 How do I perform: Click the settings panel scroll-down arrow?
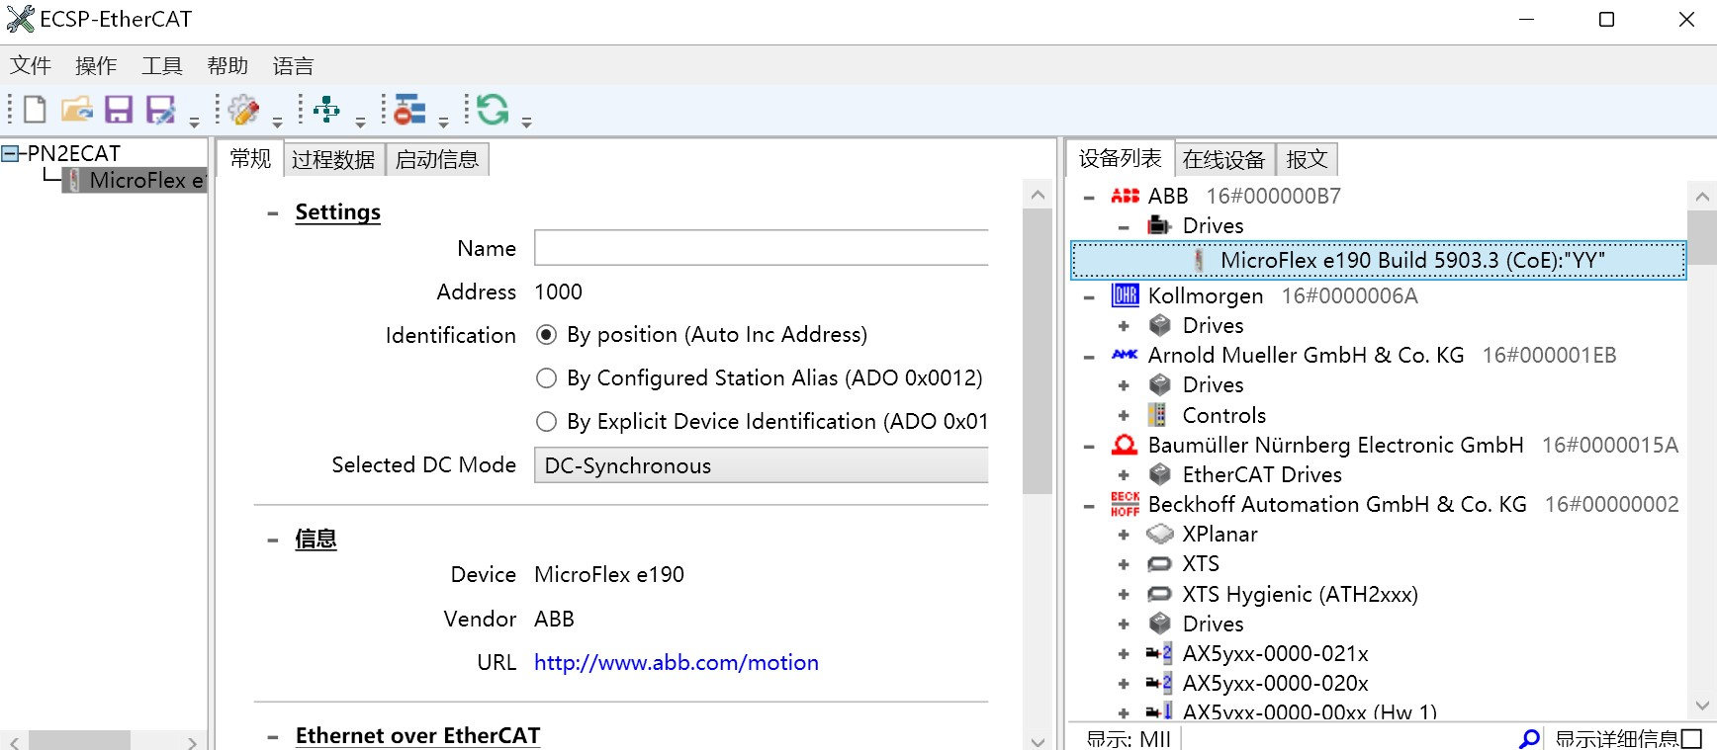click(1038, 741)
